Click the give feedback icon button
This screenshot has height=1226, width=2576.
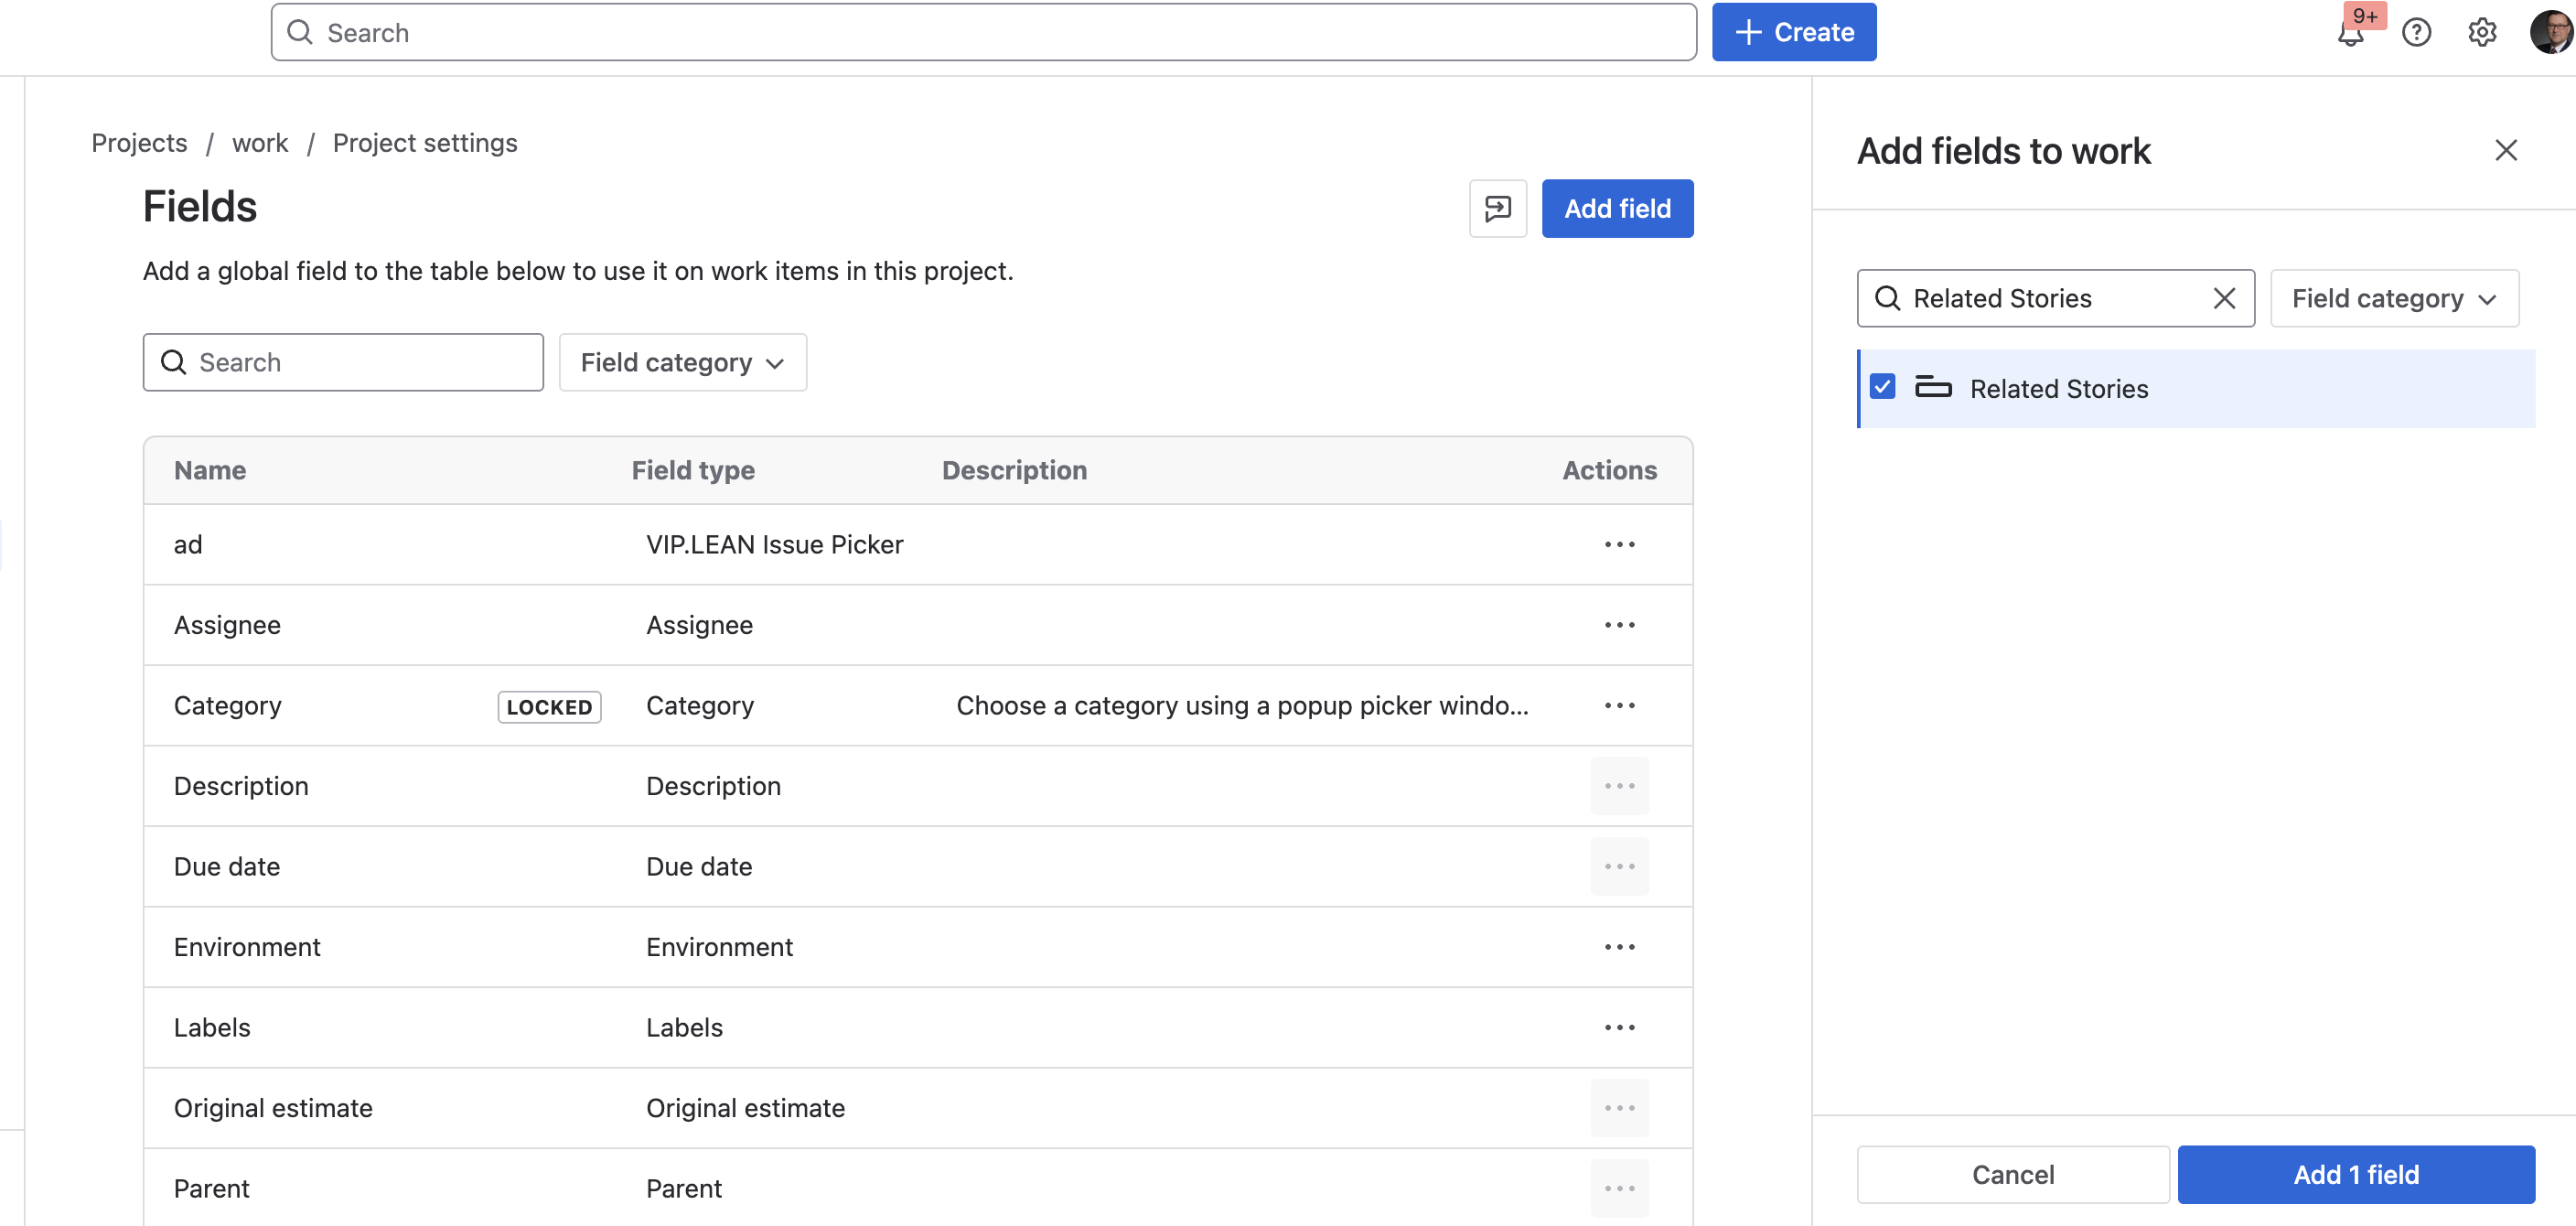tap(1497, 208)
